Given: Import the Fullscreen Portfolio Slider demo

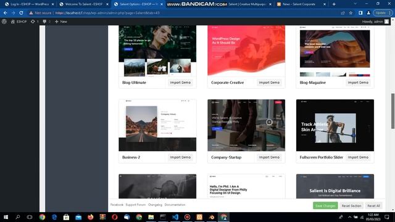Looking at the screenshot, I should (358, 157).
